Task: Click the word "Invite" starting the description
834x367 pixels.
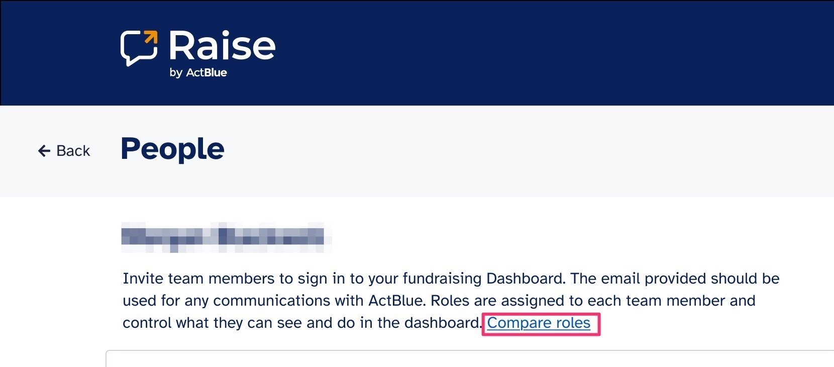Action: click(x=143, y=279)
